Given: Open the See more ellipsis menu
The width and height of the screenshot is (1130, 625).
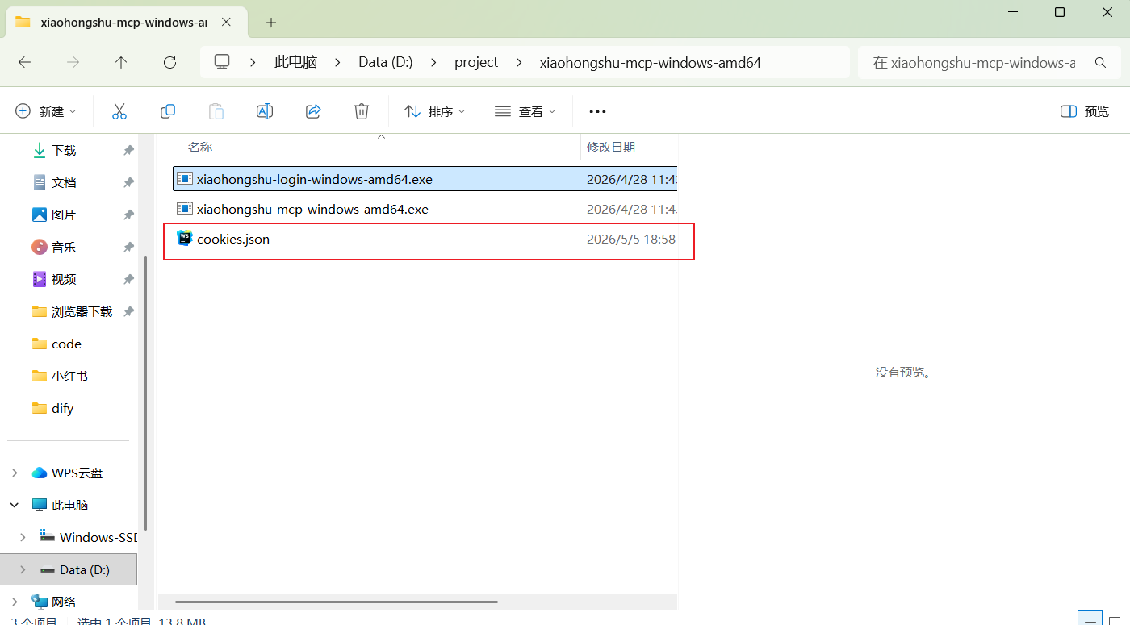Looking at the screenshot, I should pyautogui.click(x=597, y=111).
